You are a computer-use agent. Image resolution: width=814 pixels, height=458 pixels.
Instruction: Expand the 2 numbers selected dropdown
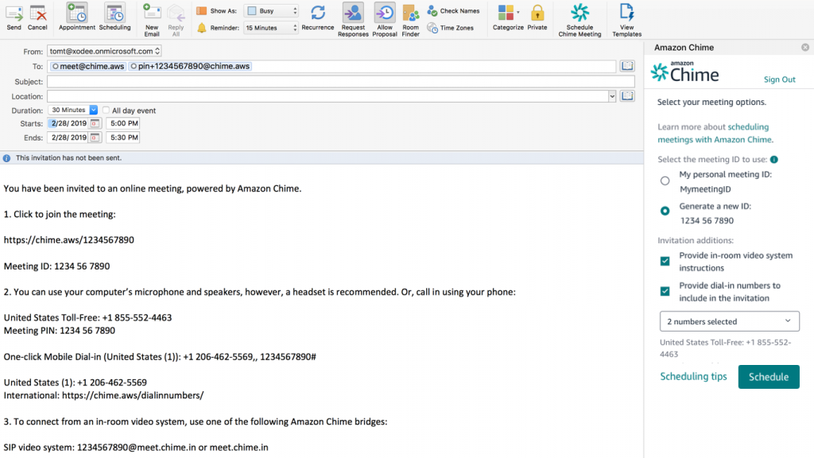pos(730,321)
